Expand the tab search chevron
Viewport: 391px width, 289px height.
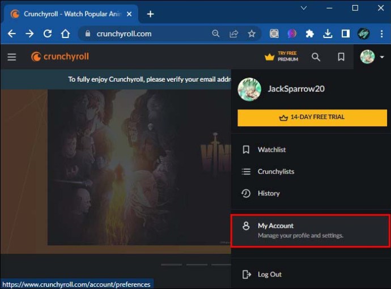304,8
